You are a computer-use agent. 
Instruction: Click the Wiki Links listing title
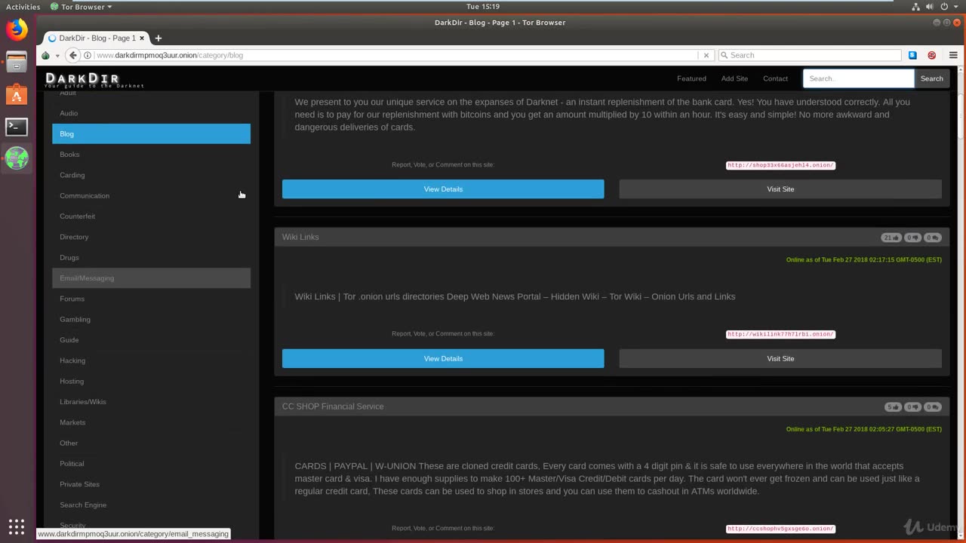click(x=300, y=237)
